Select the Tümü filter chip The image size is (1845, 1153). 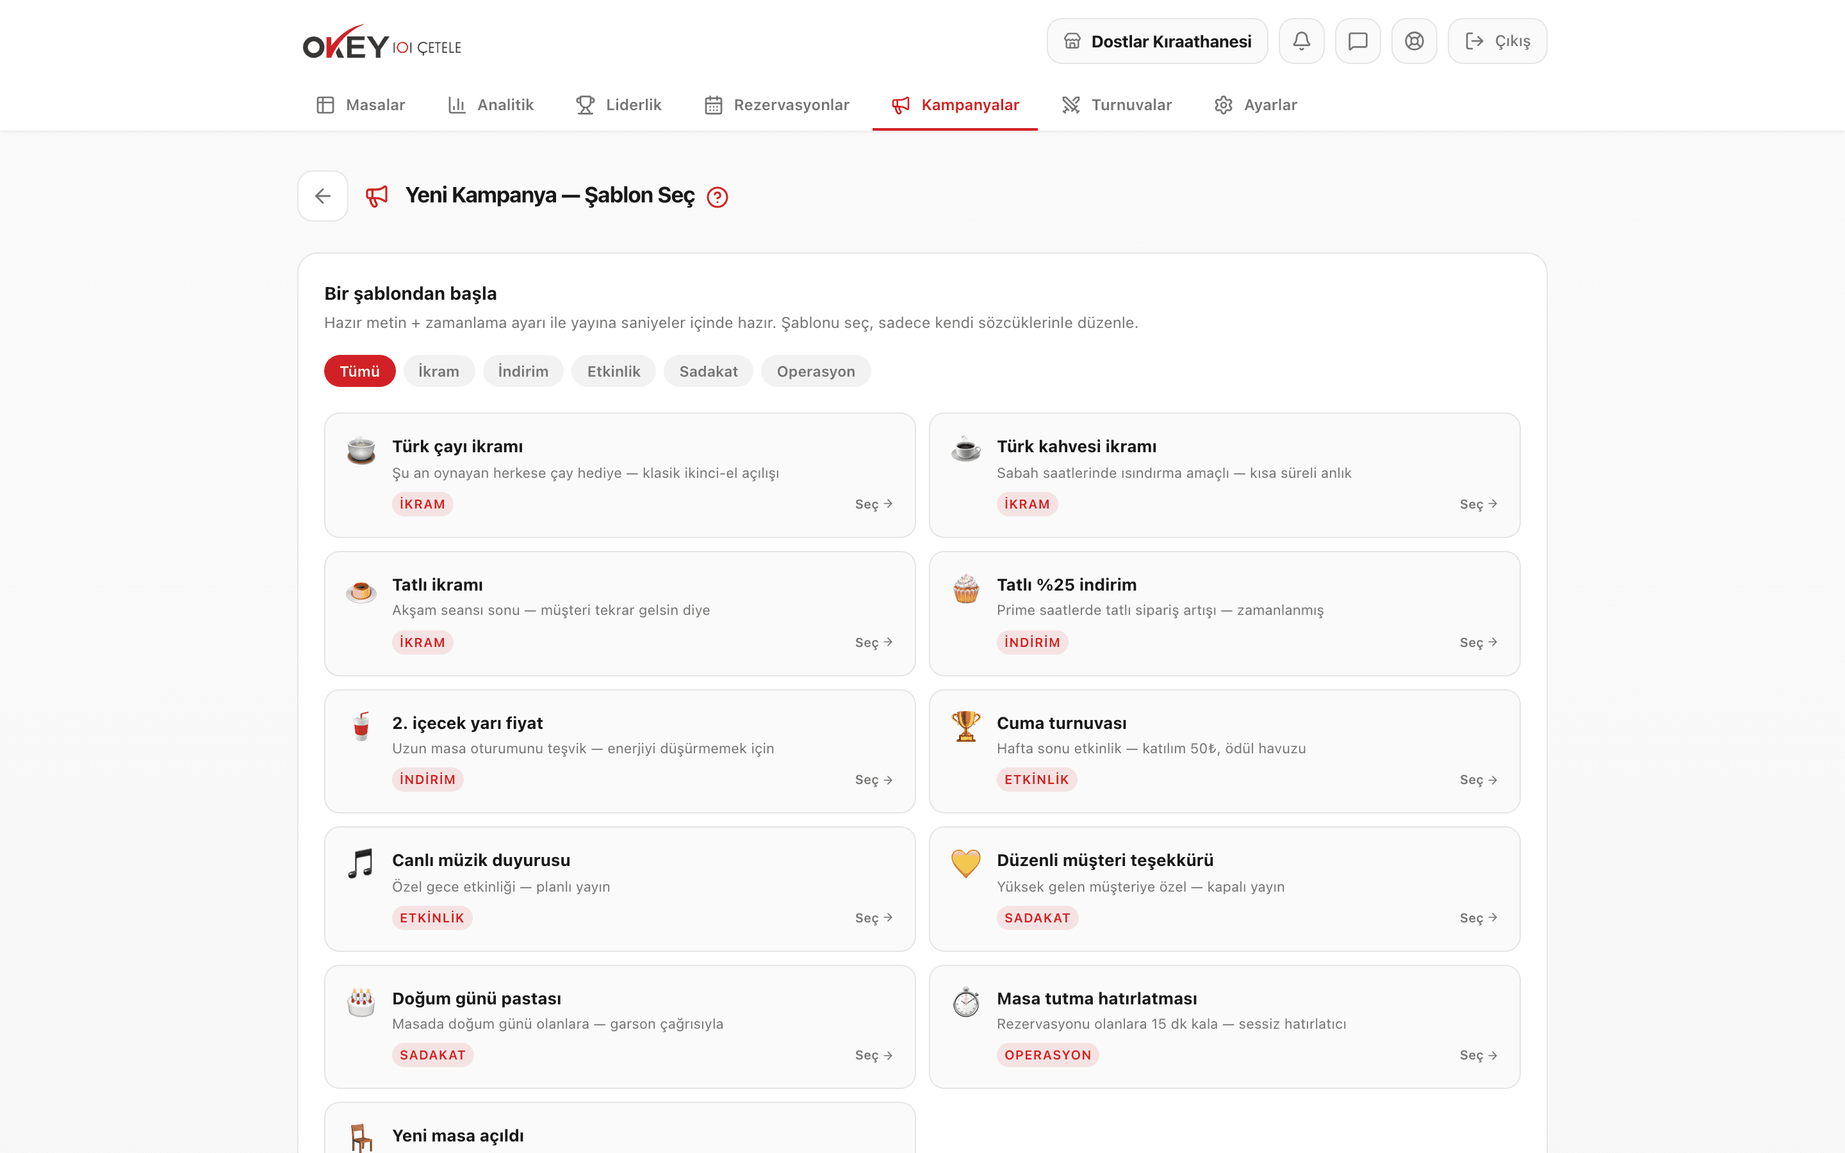pyautogui.click(x=360, y=372)
